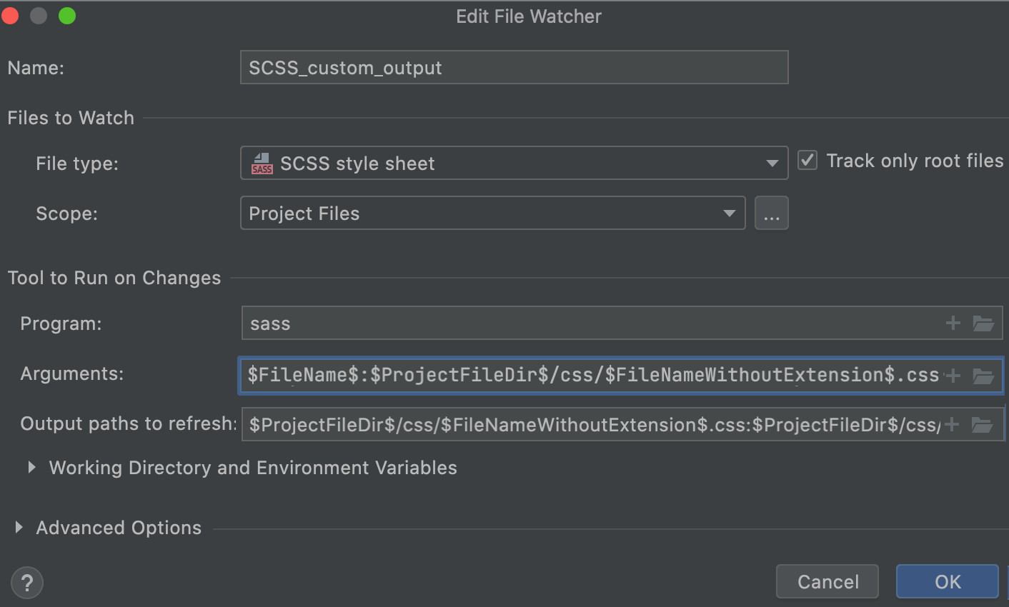
Task: Open the scope editor with the ... button
Action: 771,213
